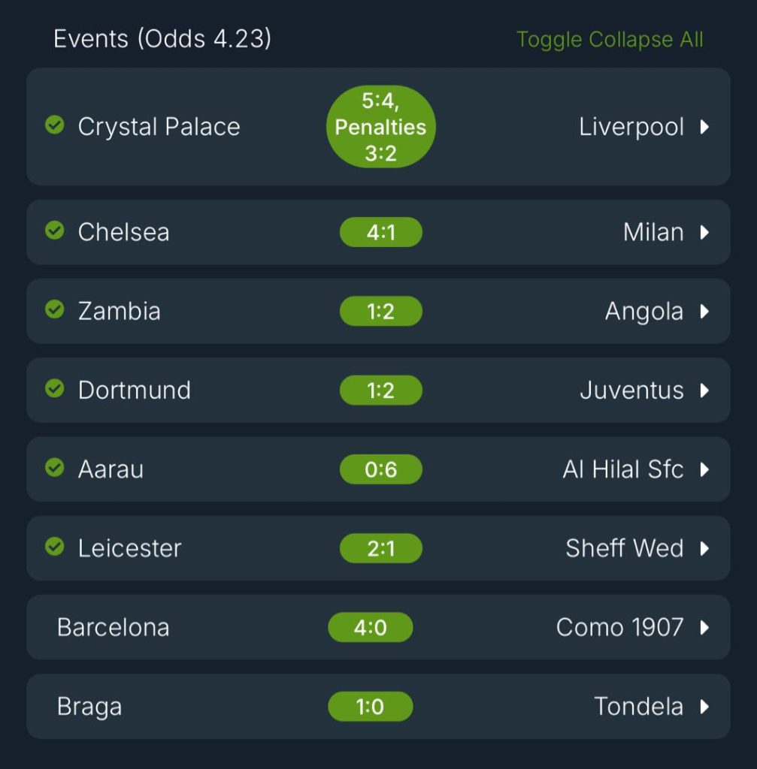Click the 4:0 score badge for Barcelona
The image size is (757, 769).
(370, 627)
